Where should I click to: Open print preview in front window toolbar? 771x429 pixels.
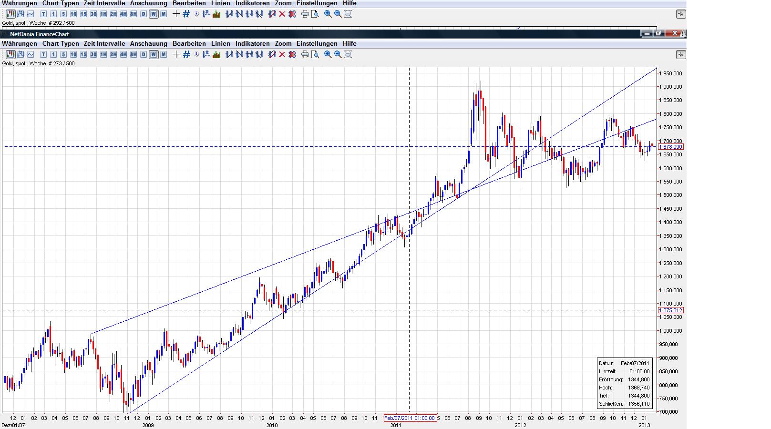[315, 54]
